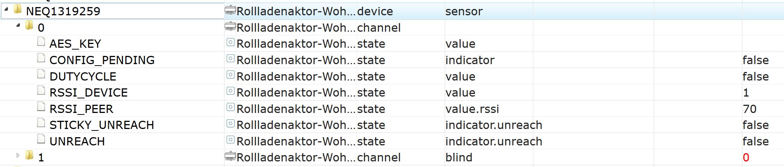This screenshot has width=784, height=167.
Task: Click the channel icon in blind row
Action: tap(230, 157)
